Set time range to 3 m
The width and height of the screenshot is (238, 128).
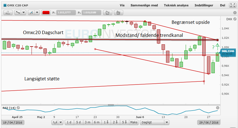(87, 122)
